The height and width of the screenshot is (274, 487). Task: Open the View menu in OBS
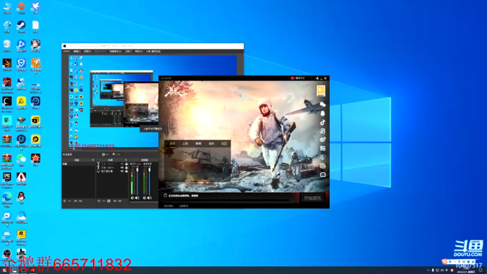coord(88,51)
